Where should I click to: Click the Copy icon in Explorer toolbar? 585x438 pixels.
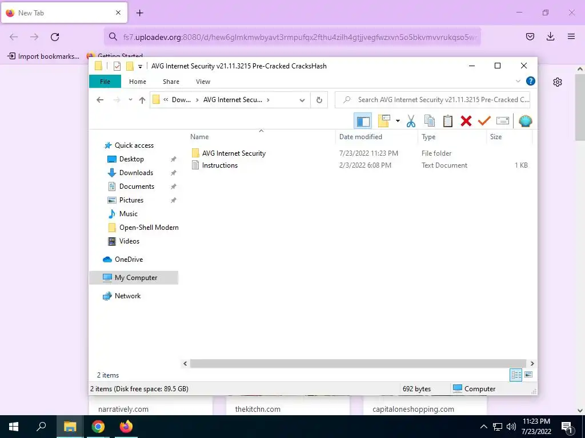430,121
